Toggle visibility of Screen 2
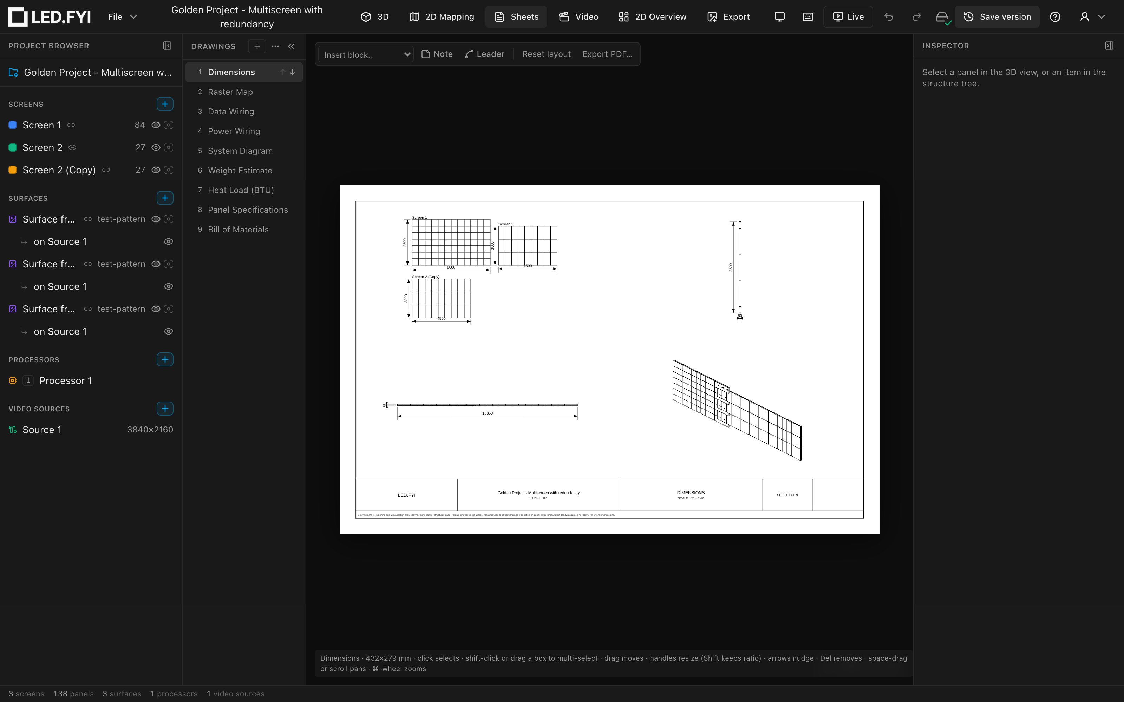The width and height of the screenshot is (1124, 702). tap(156, 147)
